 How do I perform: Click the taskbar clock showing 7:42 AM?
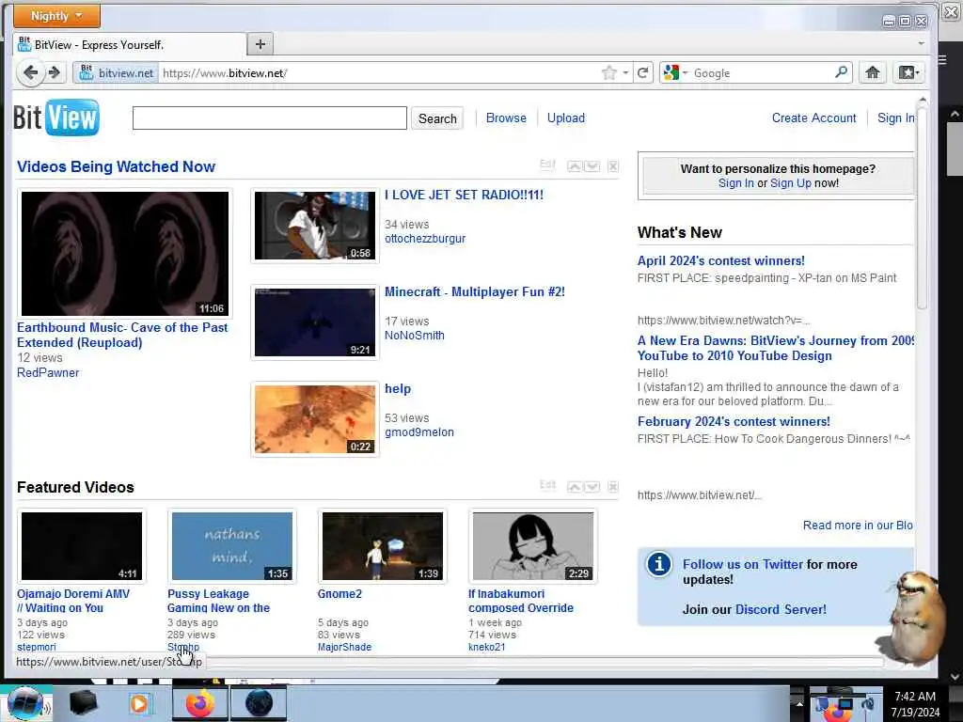pyautogui.click(x=915, y=704)
